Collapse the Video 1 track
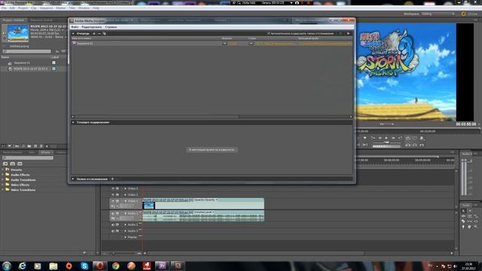This screenshot has width=482, height=271. pos(126,201)
